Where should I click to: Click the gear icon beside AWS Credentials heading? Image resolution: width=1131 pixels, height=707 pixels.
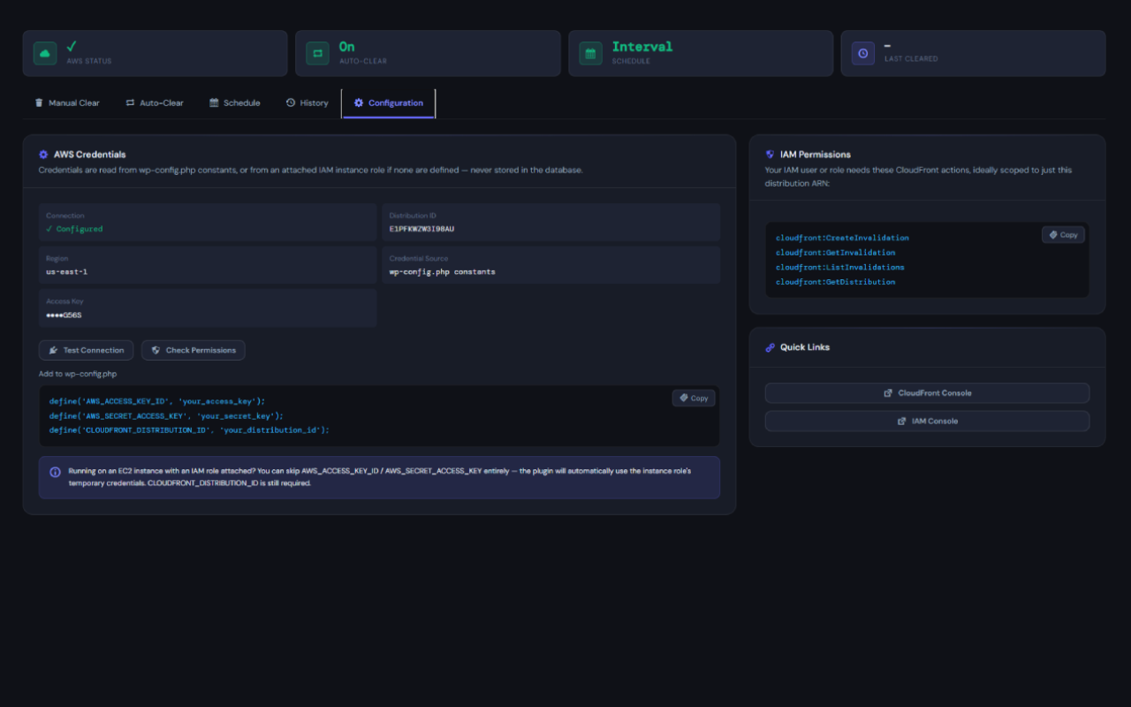[43, 154]
